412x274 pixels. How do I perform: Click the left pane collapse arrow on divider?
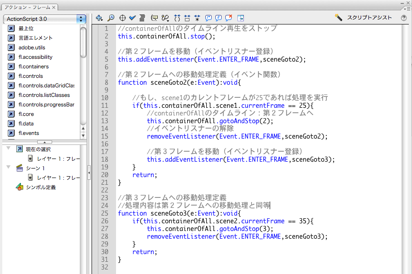[x=89, y=173]
